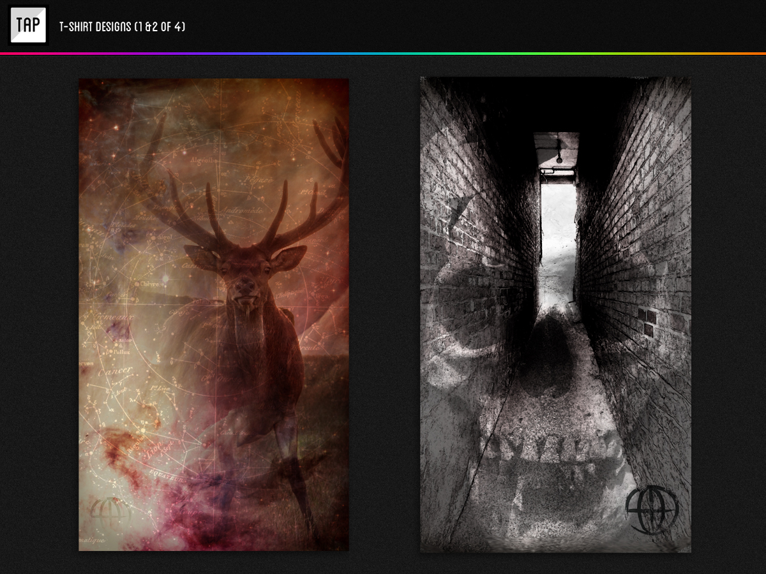Image resolution: width=766 pixels, height=574 pixels.
Task: Open the skull alley t-shirt design
Action: point(555,314)
